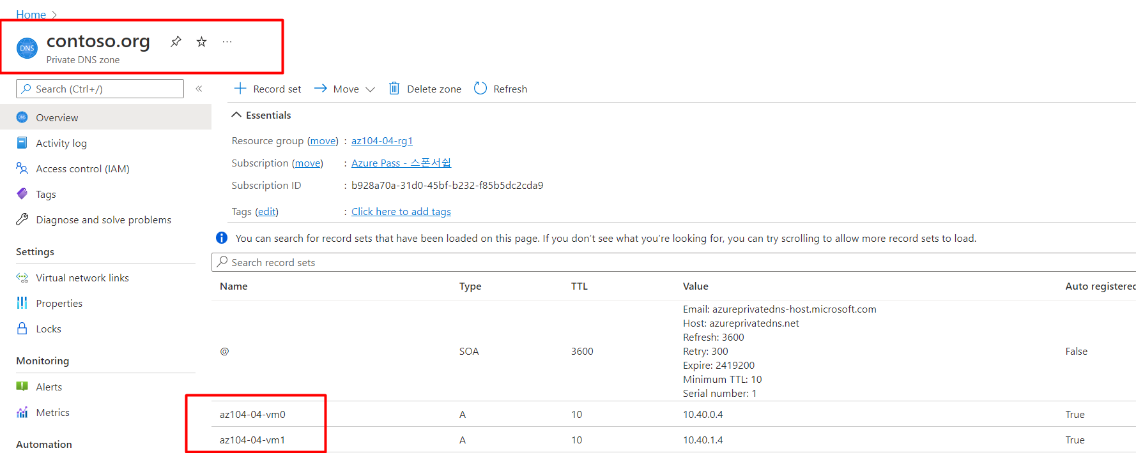This screenshot has width=1136, height=453.
Task: Click the False auto registered value
Action: (x=1077, y=351)
